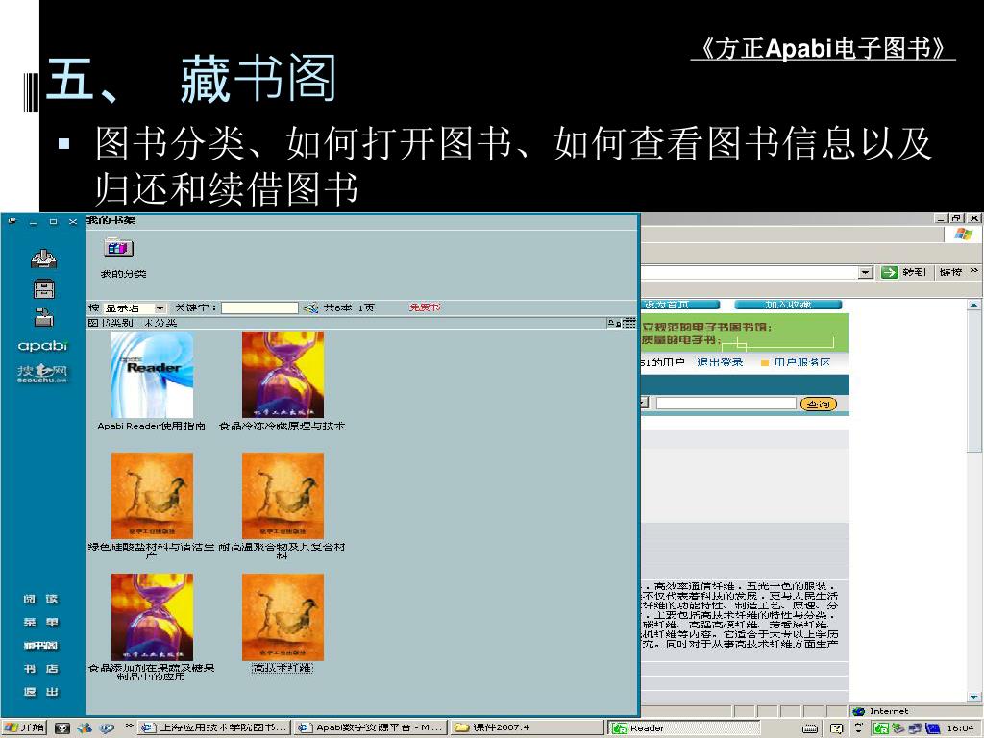
Task: Click 转到 in the Internet Explorer toolbar
Action: (x=914, y=272)
